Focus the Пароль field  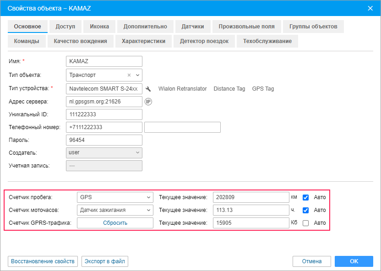coord(104,140)
